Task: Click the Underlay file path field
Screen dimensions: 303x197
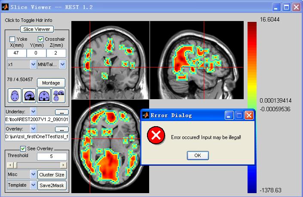Action: (x=37, y=119)
